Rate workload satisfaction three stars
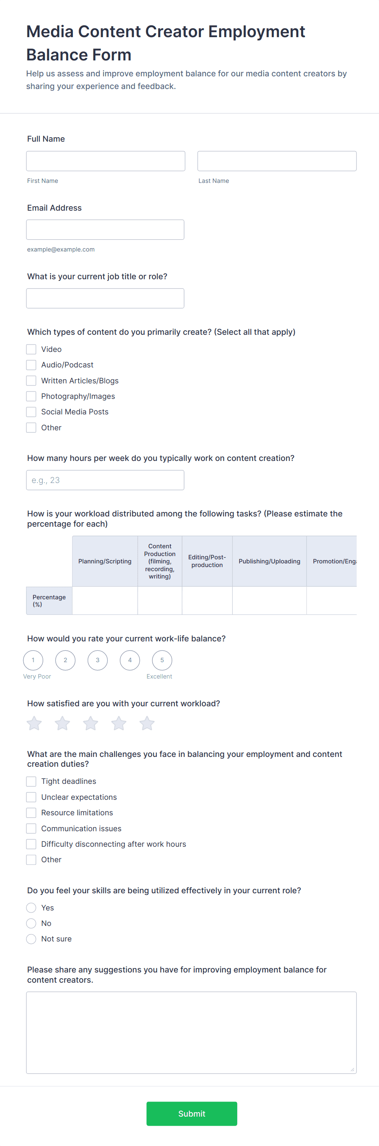379x1146 pixels. tap(90, 723)
